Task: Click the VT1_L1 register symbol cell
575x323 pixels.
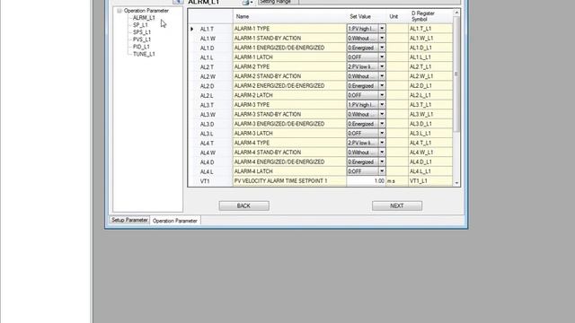Action: (430, 181)
